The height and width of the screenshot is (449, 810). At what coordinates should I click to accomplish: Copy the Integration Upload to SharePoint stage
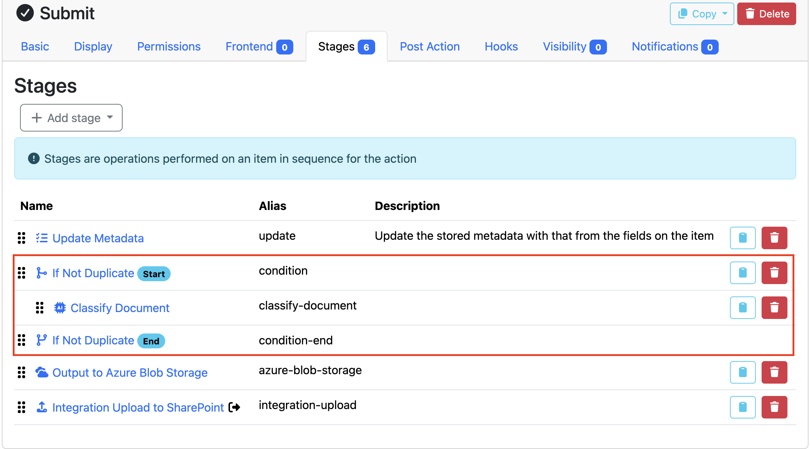[x=742, y=407]
